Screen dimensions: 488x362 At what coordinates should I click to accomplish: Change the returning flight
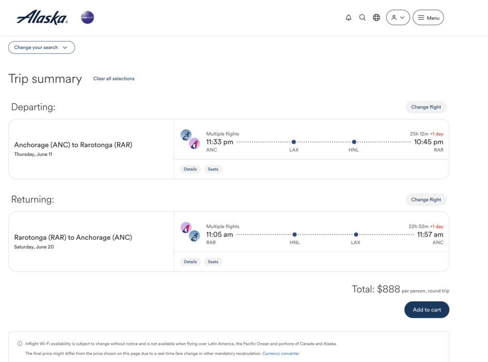point(426,200)
